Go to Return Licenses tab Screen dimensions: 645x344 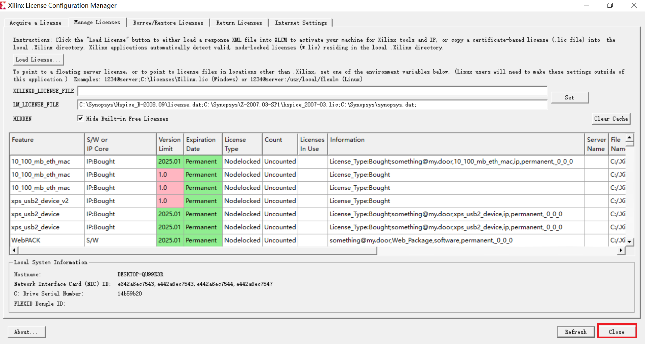239,23
